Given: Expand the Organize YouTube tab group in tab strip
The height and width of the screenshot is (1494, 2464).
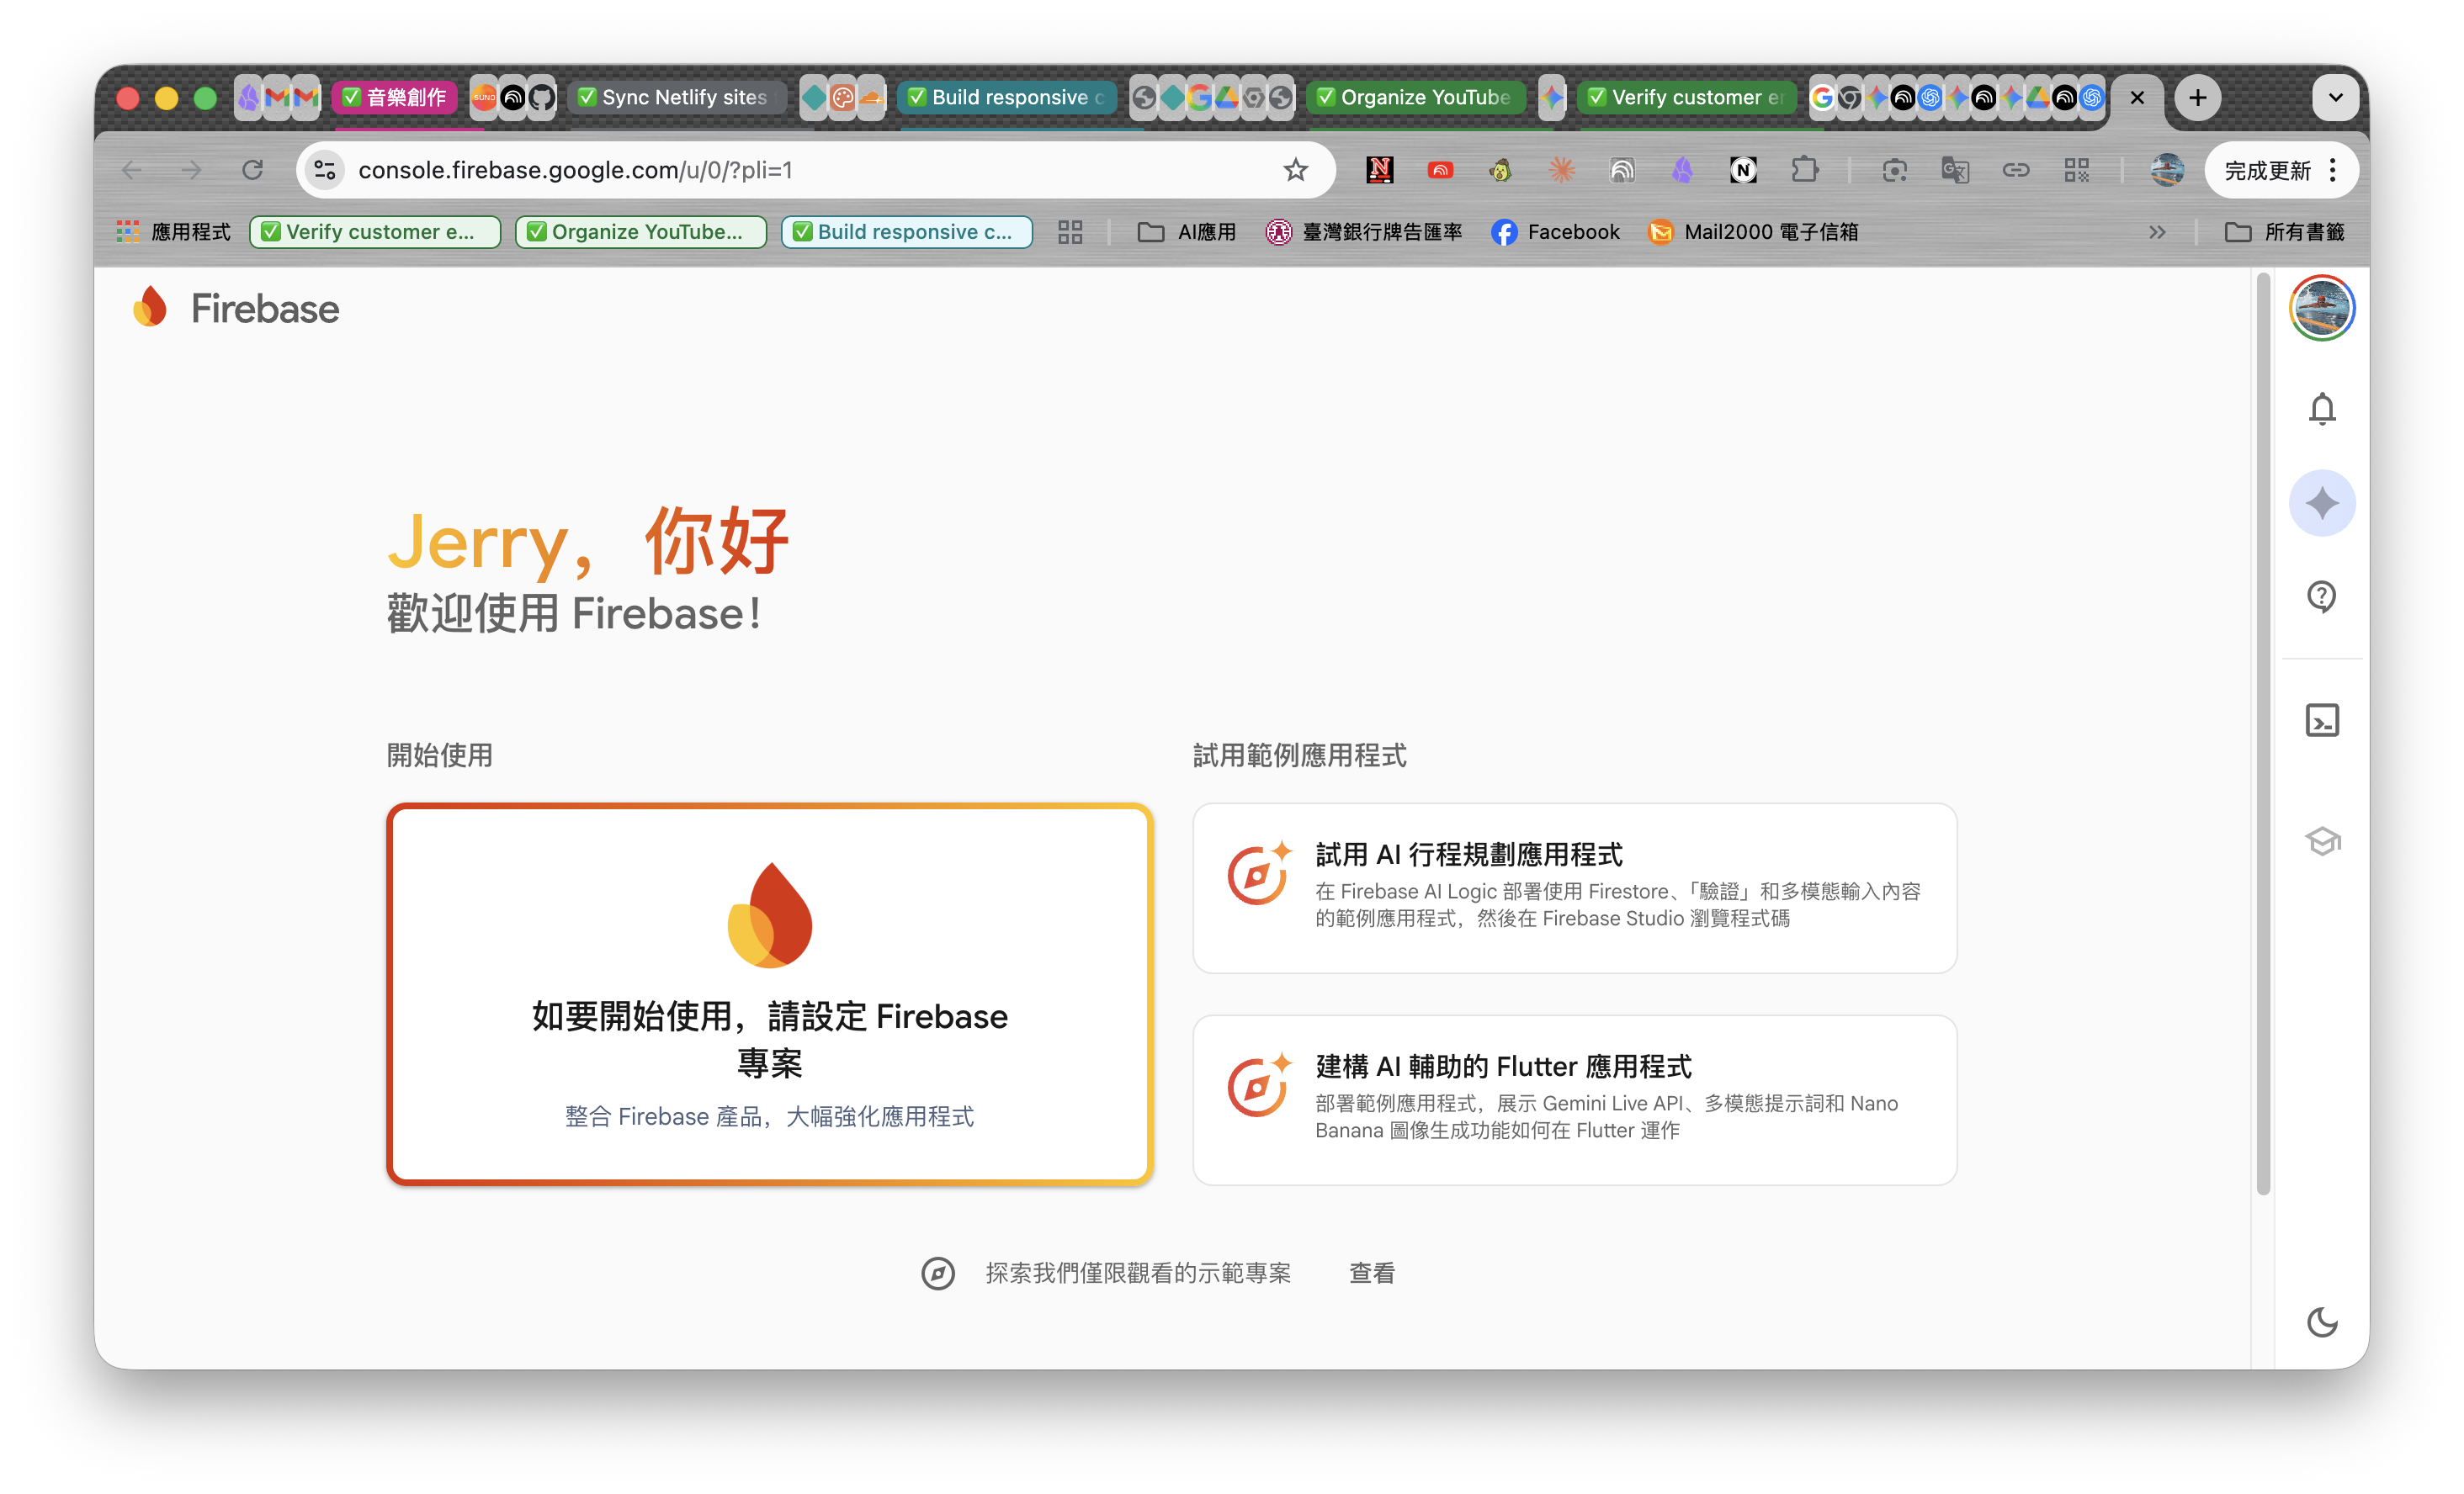Looking at the screenshot, I should pos(1416,97).
